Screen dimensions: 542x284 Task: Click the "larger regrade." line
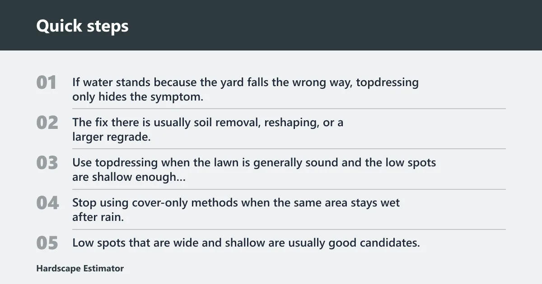point(112,137)
